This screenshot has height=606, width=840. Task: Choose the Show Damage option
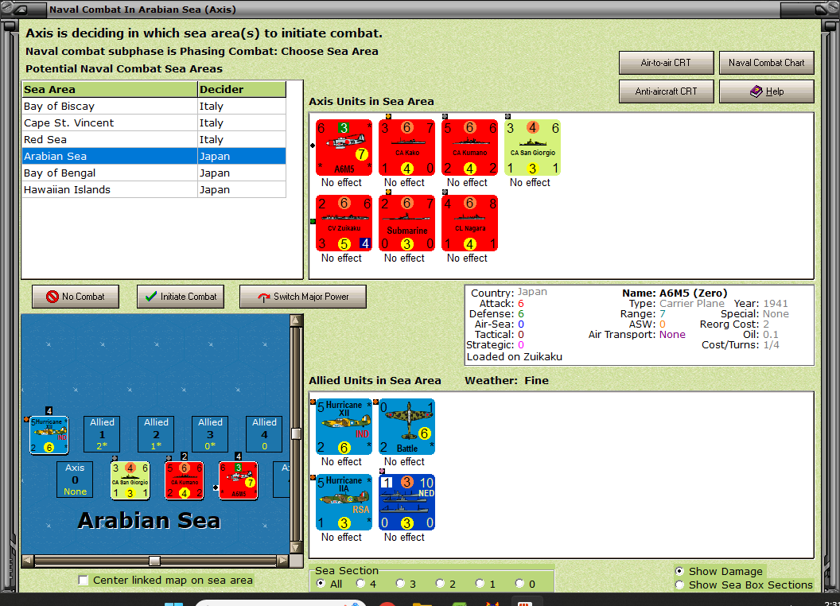point(679,571)
